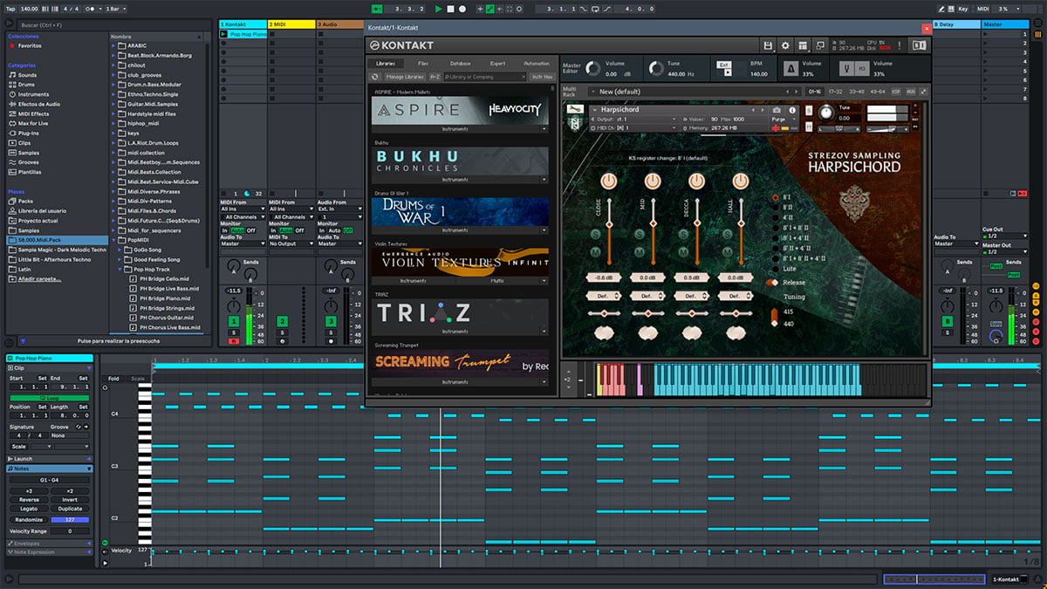The image size is (1047, 589).
Task: Open the 1 Bar quantization dropdown
Action: tap(115, 9)
